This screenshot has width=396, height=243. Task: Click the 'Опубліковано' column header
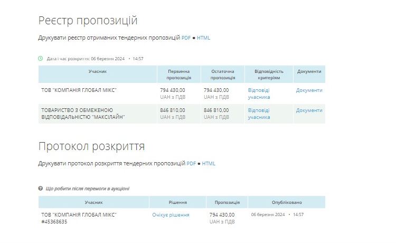pyautogui.click(x=287, y=202)
